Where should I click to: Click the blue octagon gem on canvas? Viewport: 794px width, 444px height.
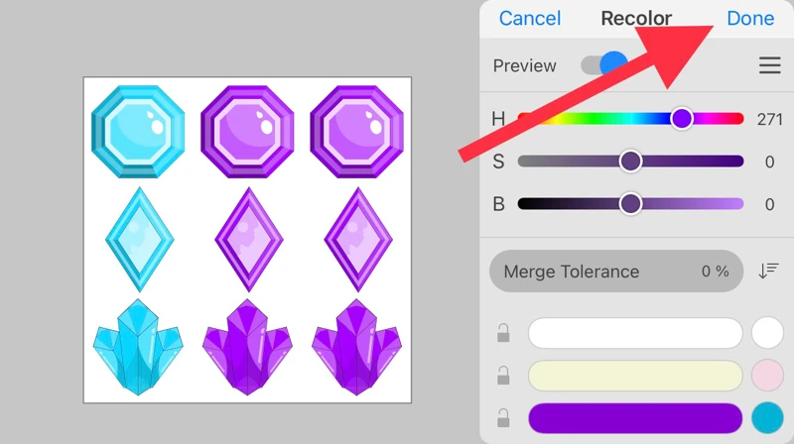click(138, 132)
